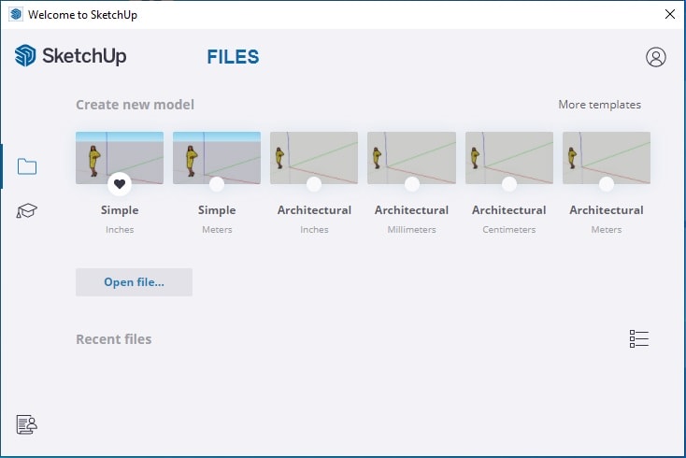
Task: Click the SketchUp logo
Action: coord(70,55)
